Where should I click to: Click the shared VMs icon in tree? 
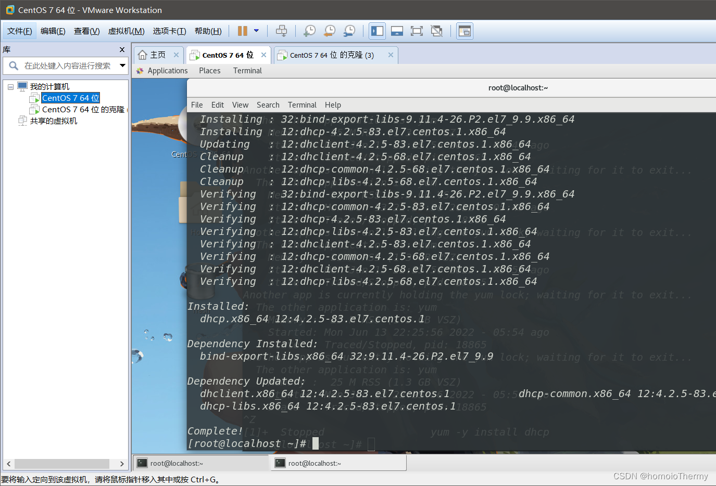point(22,121)
